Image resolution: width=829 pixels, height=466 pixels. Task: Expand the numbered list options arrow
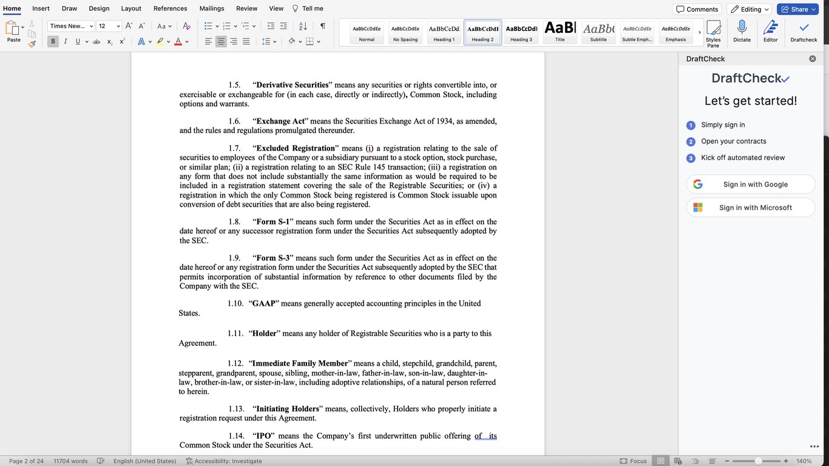coord(235,26)
